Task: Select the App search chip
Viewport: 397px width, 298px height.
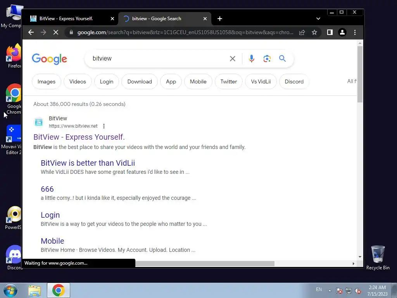Action: click(171, 81)
